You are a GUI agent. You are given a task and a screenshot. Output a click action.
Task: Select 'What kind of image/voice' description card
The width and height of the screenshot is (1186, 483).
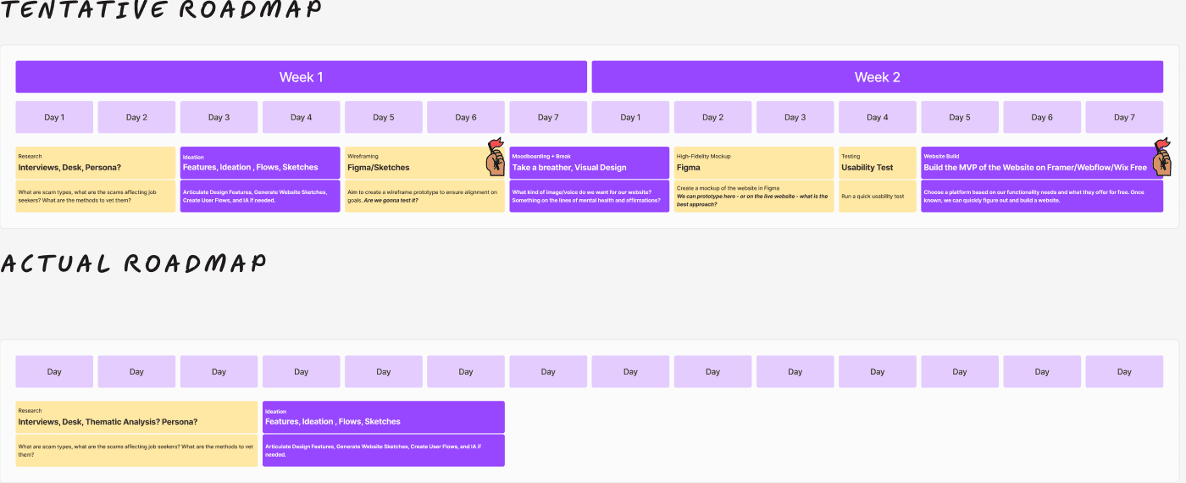(x=590, y=197)
